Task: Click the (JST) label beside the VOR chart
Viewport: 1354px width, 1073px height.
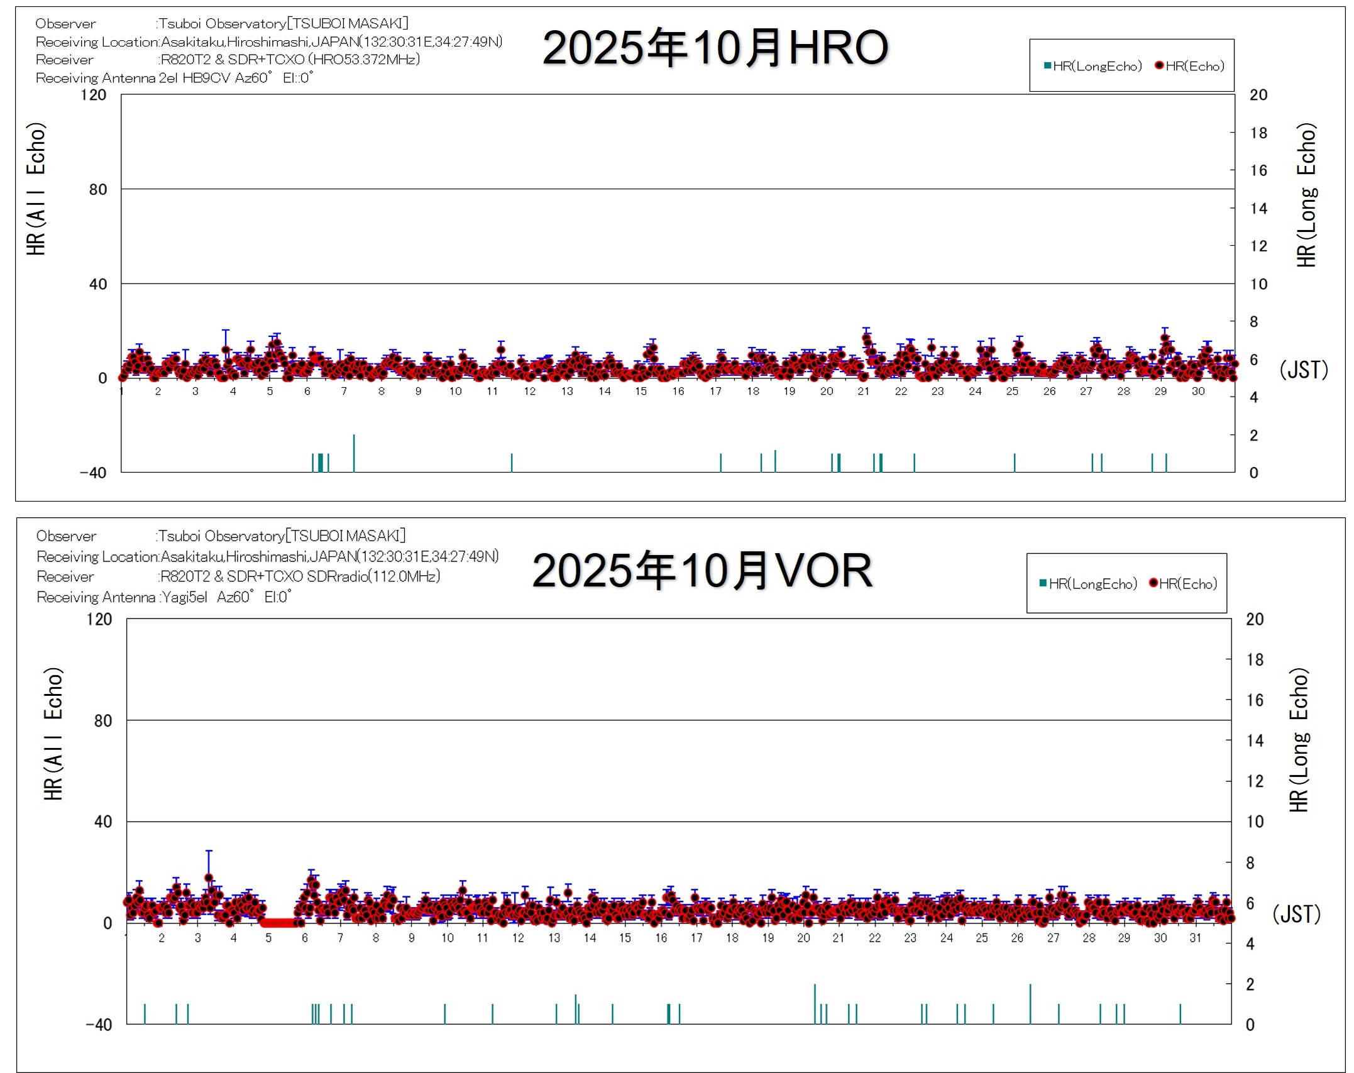Action: tap(1296, 914)
